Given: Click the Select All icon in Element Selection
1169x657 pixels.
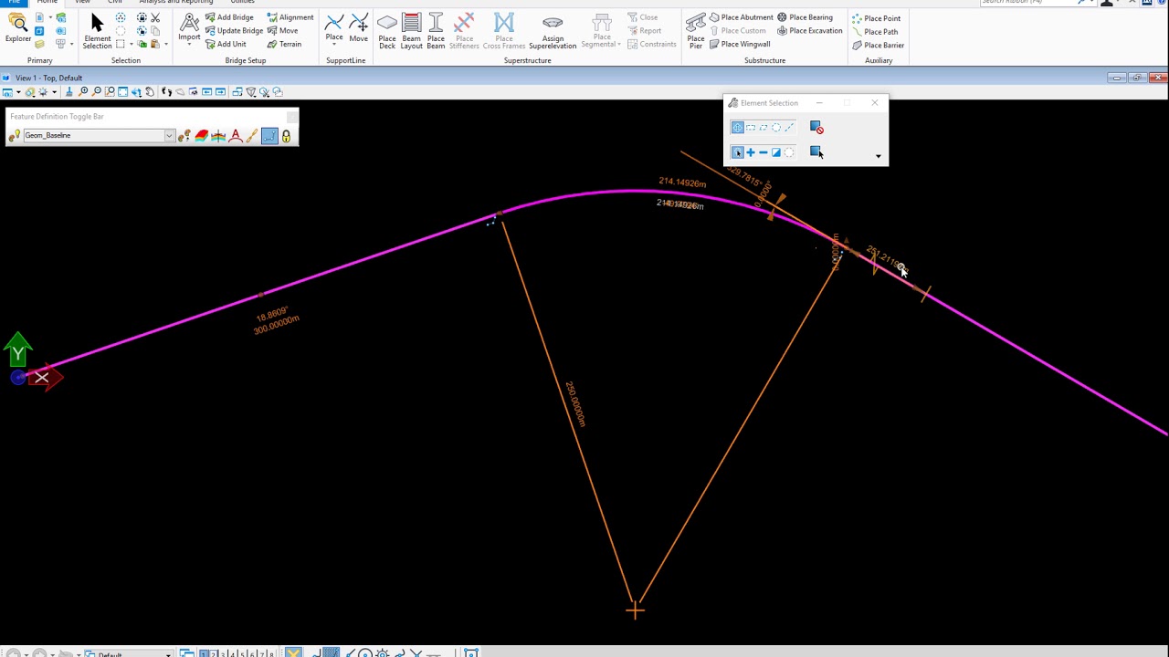Looking at the screenshot, I should pos(816,152).
